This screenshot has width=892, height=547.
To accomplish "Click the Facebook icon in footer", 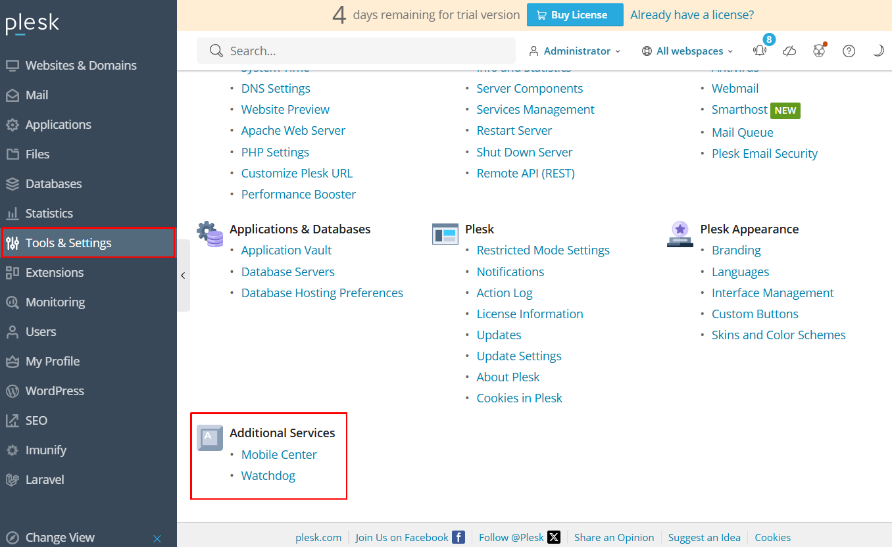I will click(458, 537).
